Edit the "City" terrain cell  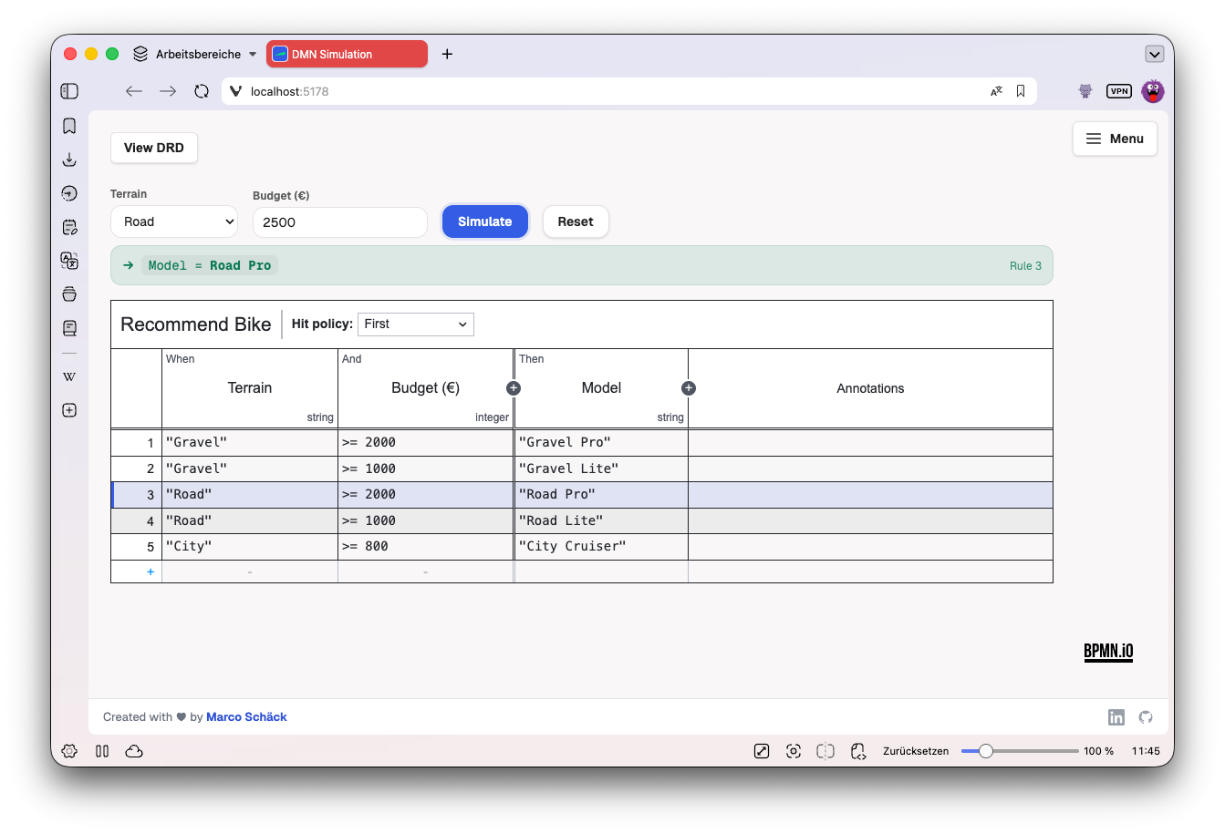250,546
